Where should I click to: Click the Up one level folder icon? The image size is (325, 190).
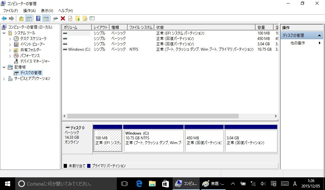click(x=21, y=19)
